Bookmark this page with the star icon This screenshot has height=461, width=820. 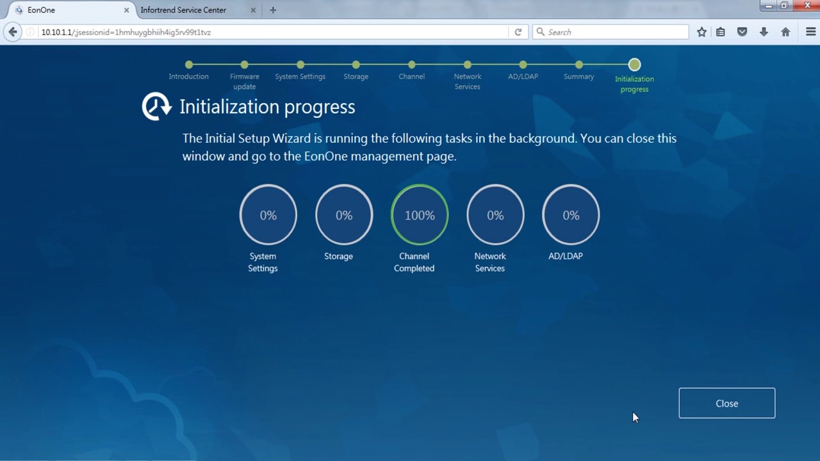(x=701, y=32)
